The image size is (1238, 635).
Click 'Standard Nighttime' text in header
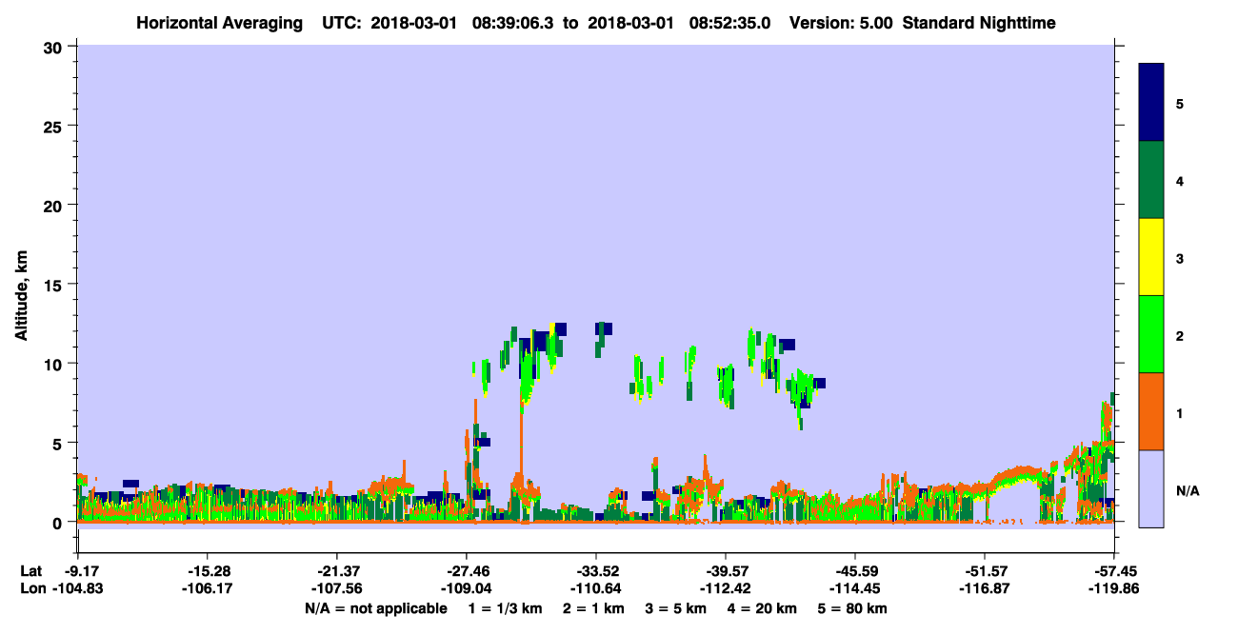click(x=979, y=23)
